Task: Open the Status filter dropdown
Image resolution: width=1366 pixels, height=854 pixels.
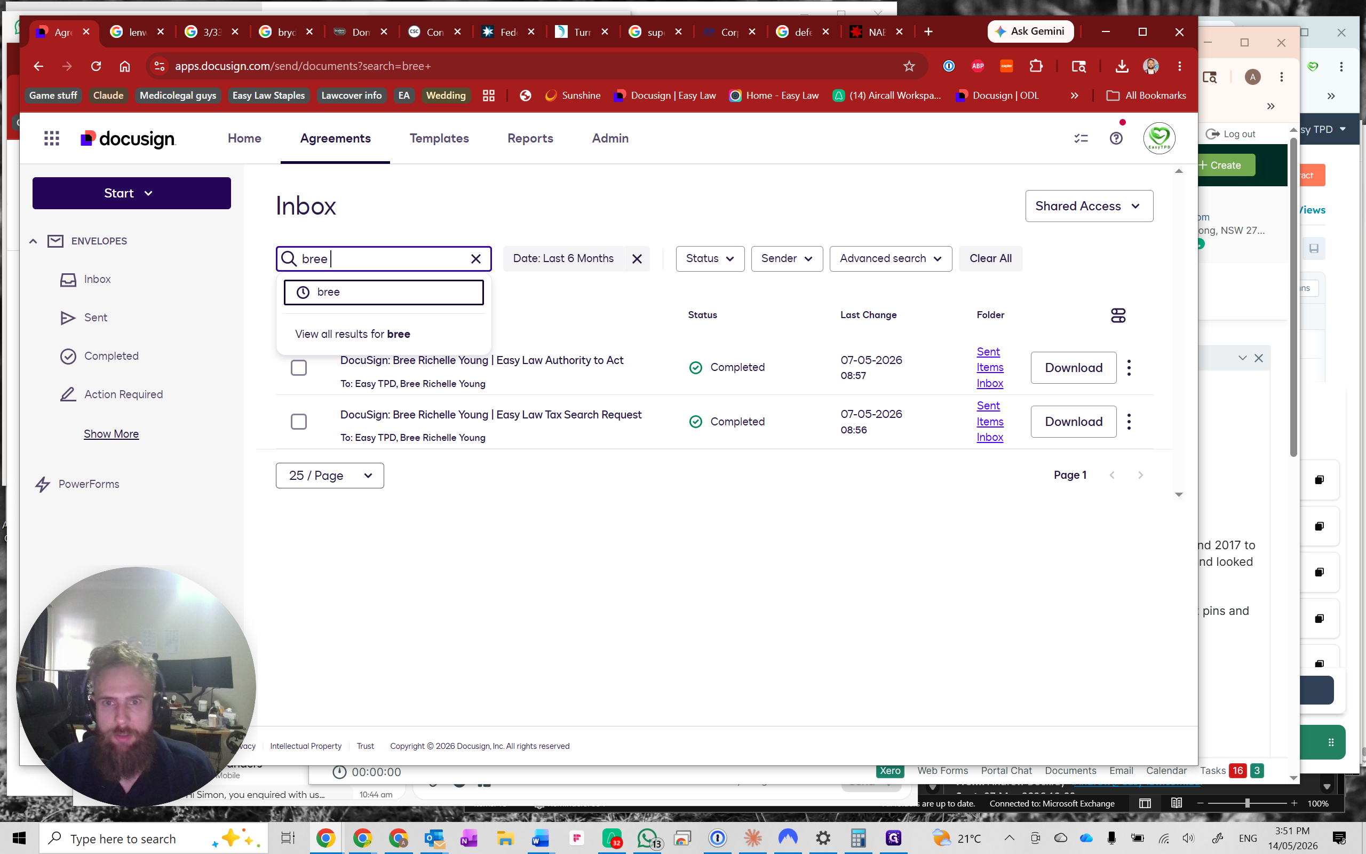Action: point(710,259)
